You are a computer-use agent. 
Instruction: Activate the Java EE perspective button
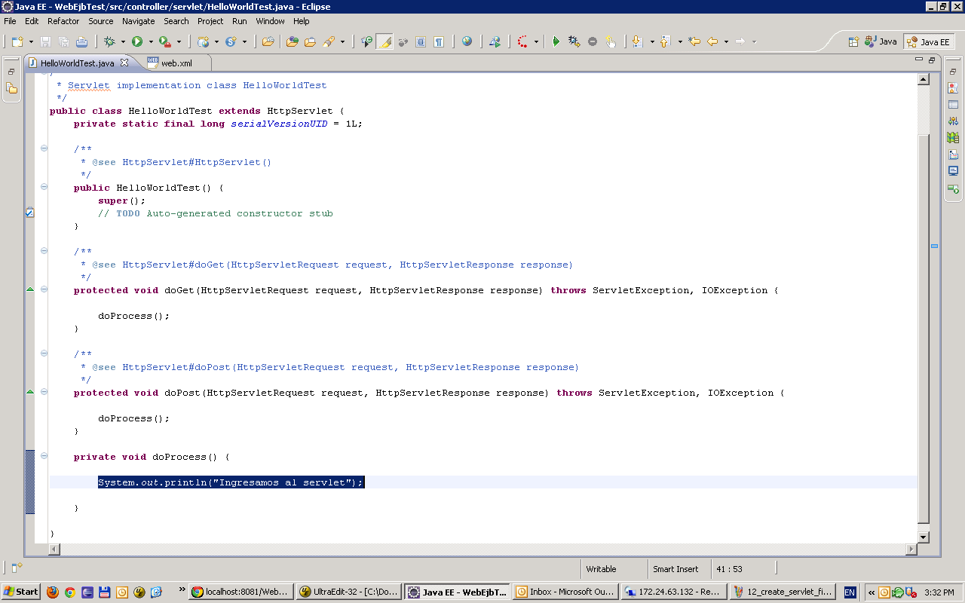tap(929, 41)
